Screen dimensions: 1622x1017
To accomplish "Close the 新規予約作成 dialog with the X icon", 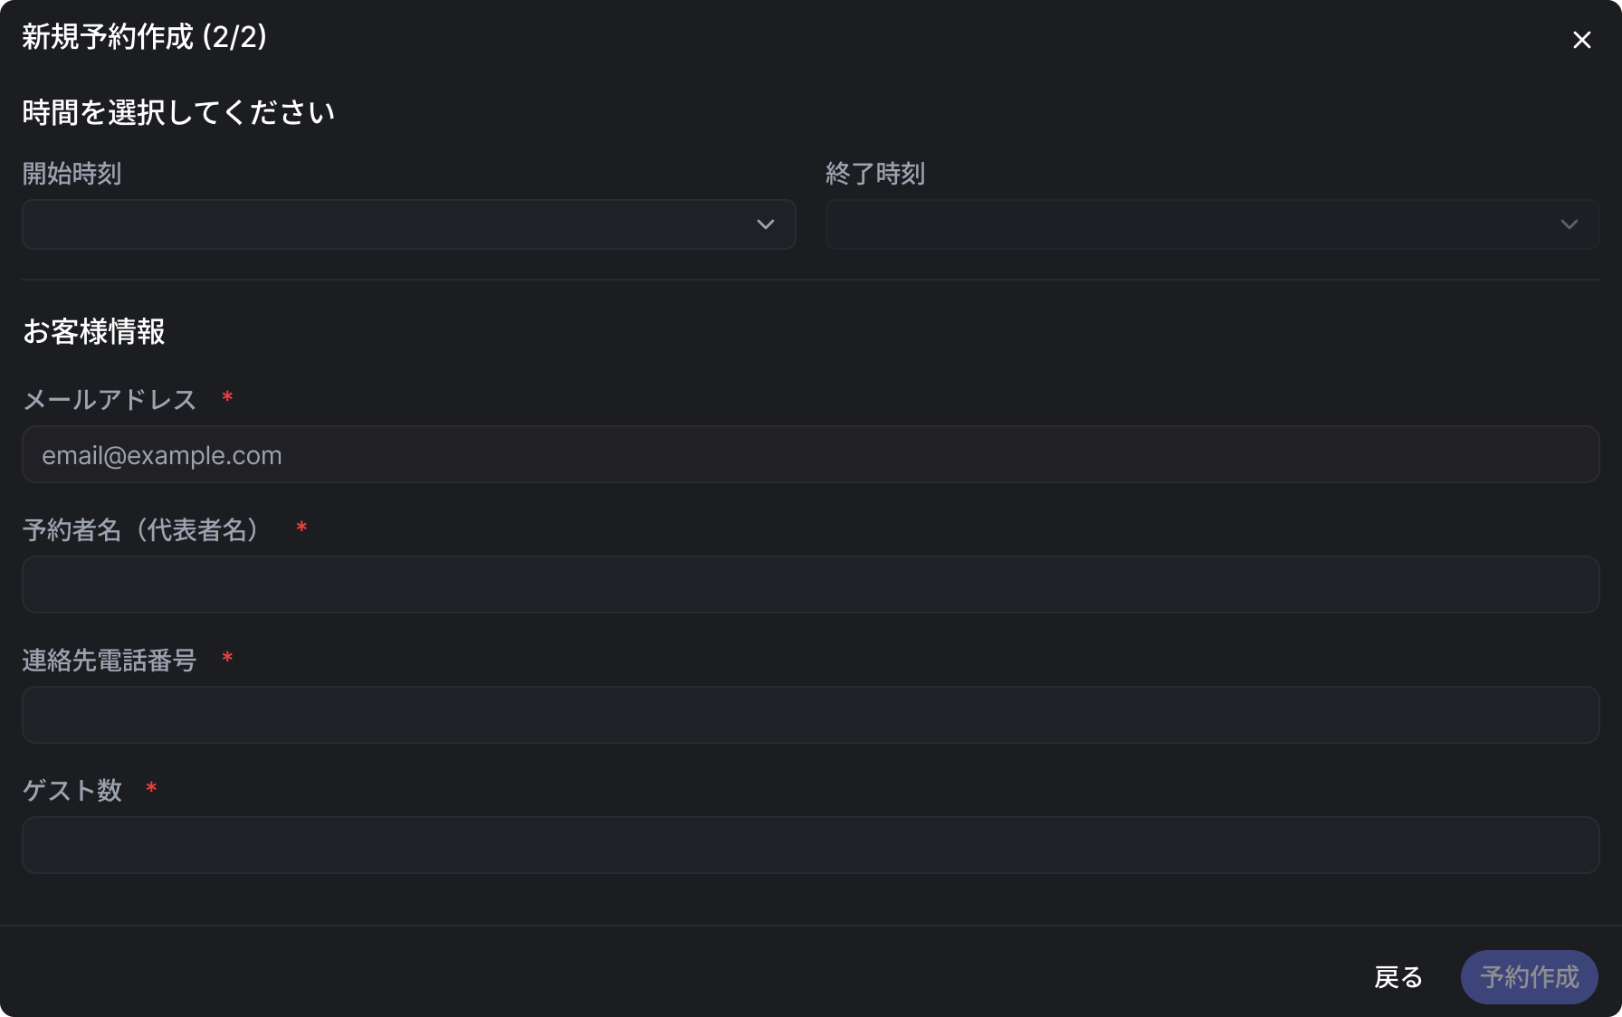I will (1581, 40).
